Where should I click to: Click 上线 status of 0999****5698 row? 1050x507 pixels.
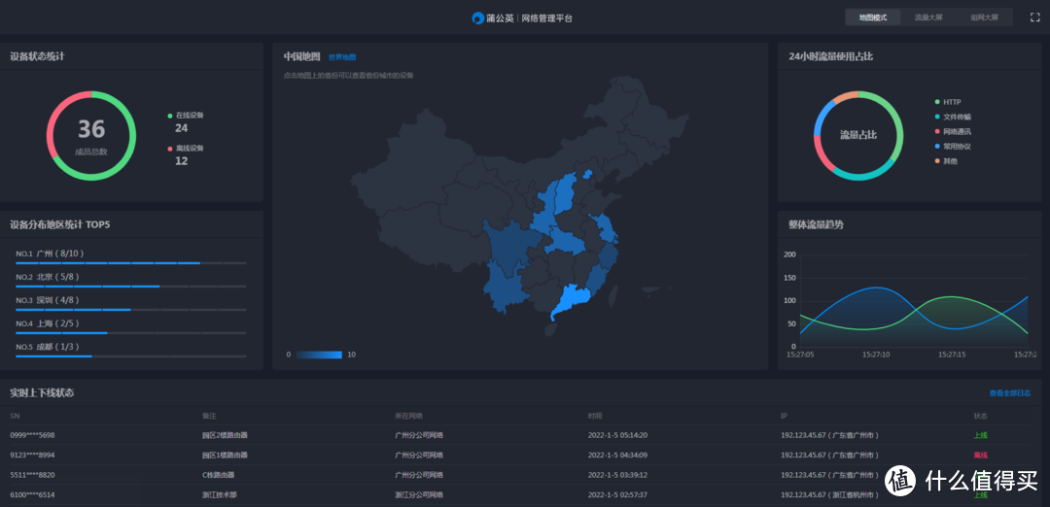pos(980,435)
